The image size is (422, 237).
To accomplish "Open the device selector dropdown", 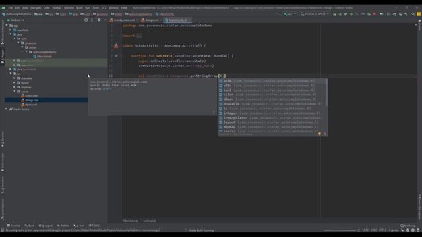I will (x=315, y=14).
